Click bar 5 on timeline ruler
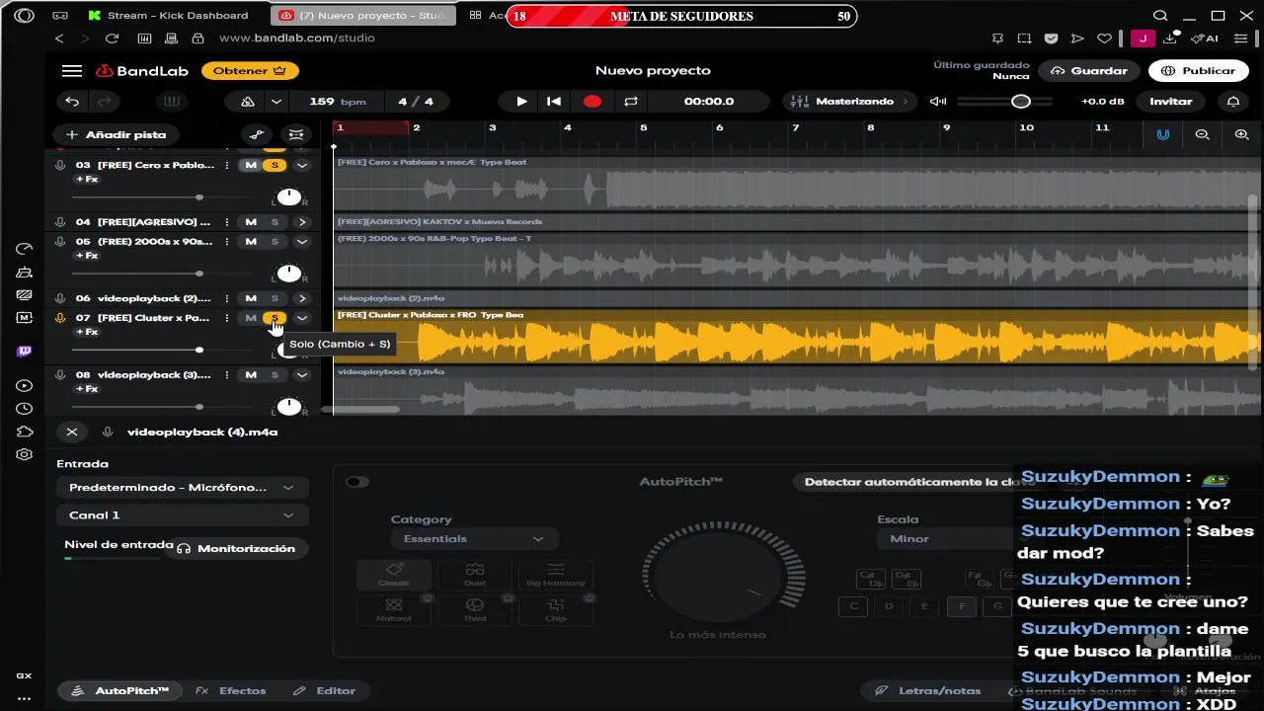 pos(644,127)
